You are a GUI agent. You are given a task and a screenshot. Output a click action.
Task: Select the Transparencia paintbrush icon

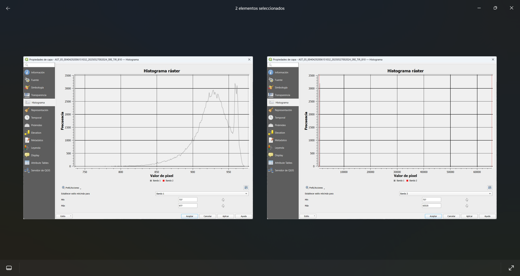tap(27, 95)
